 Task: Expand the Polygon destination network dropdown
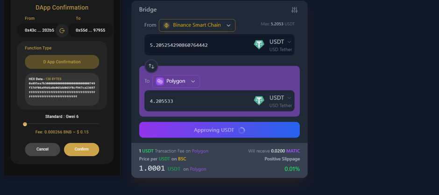(193, 81)
